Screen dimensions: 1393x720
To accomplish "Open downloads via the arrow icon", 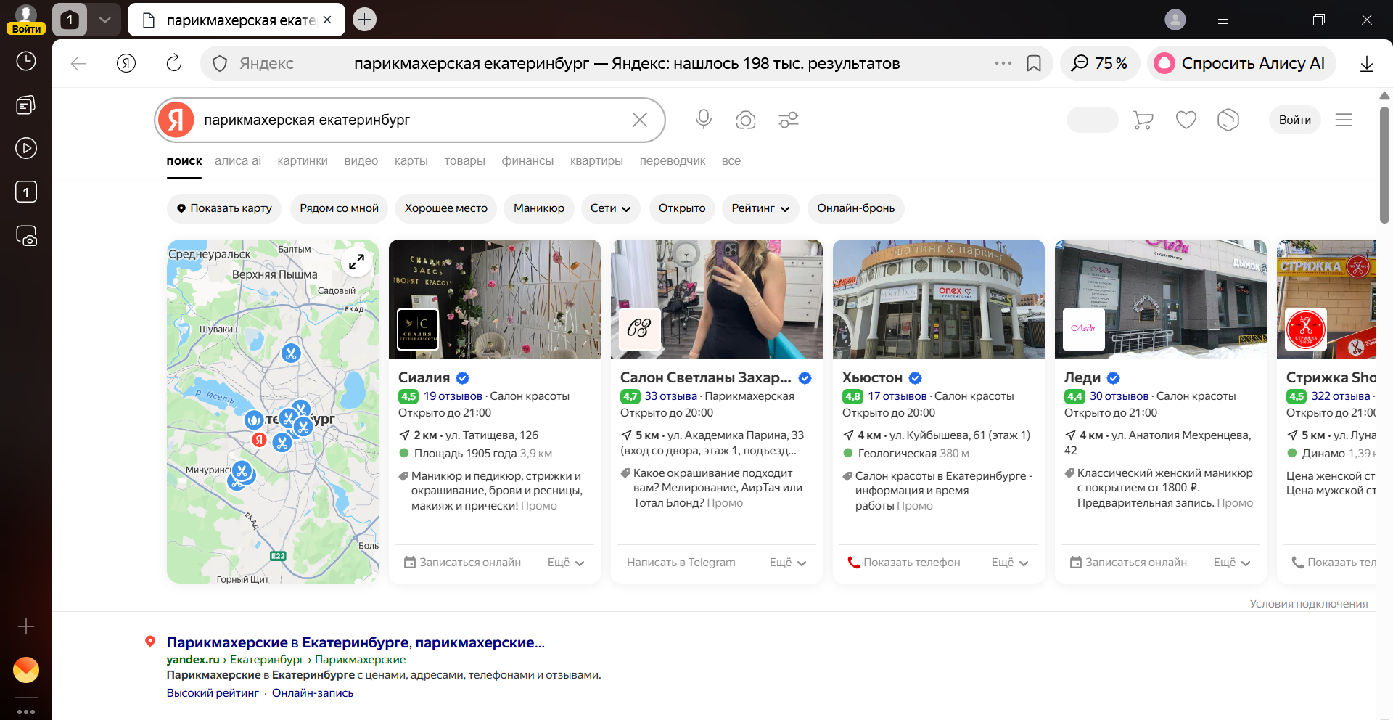I will click(1367, 63).
